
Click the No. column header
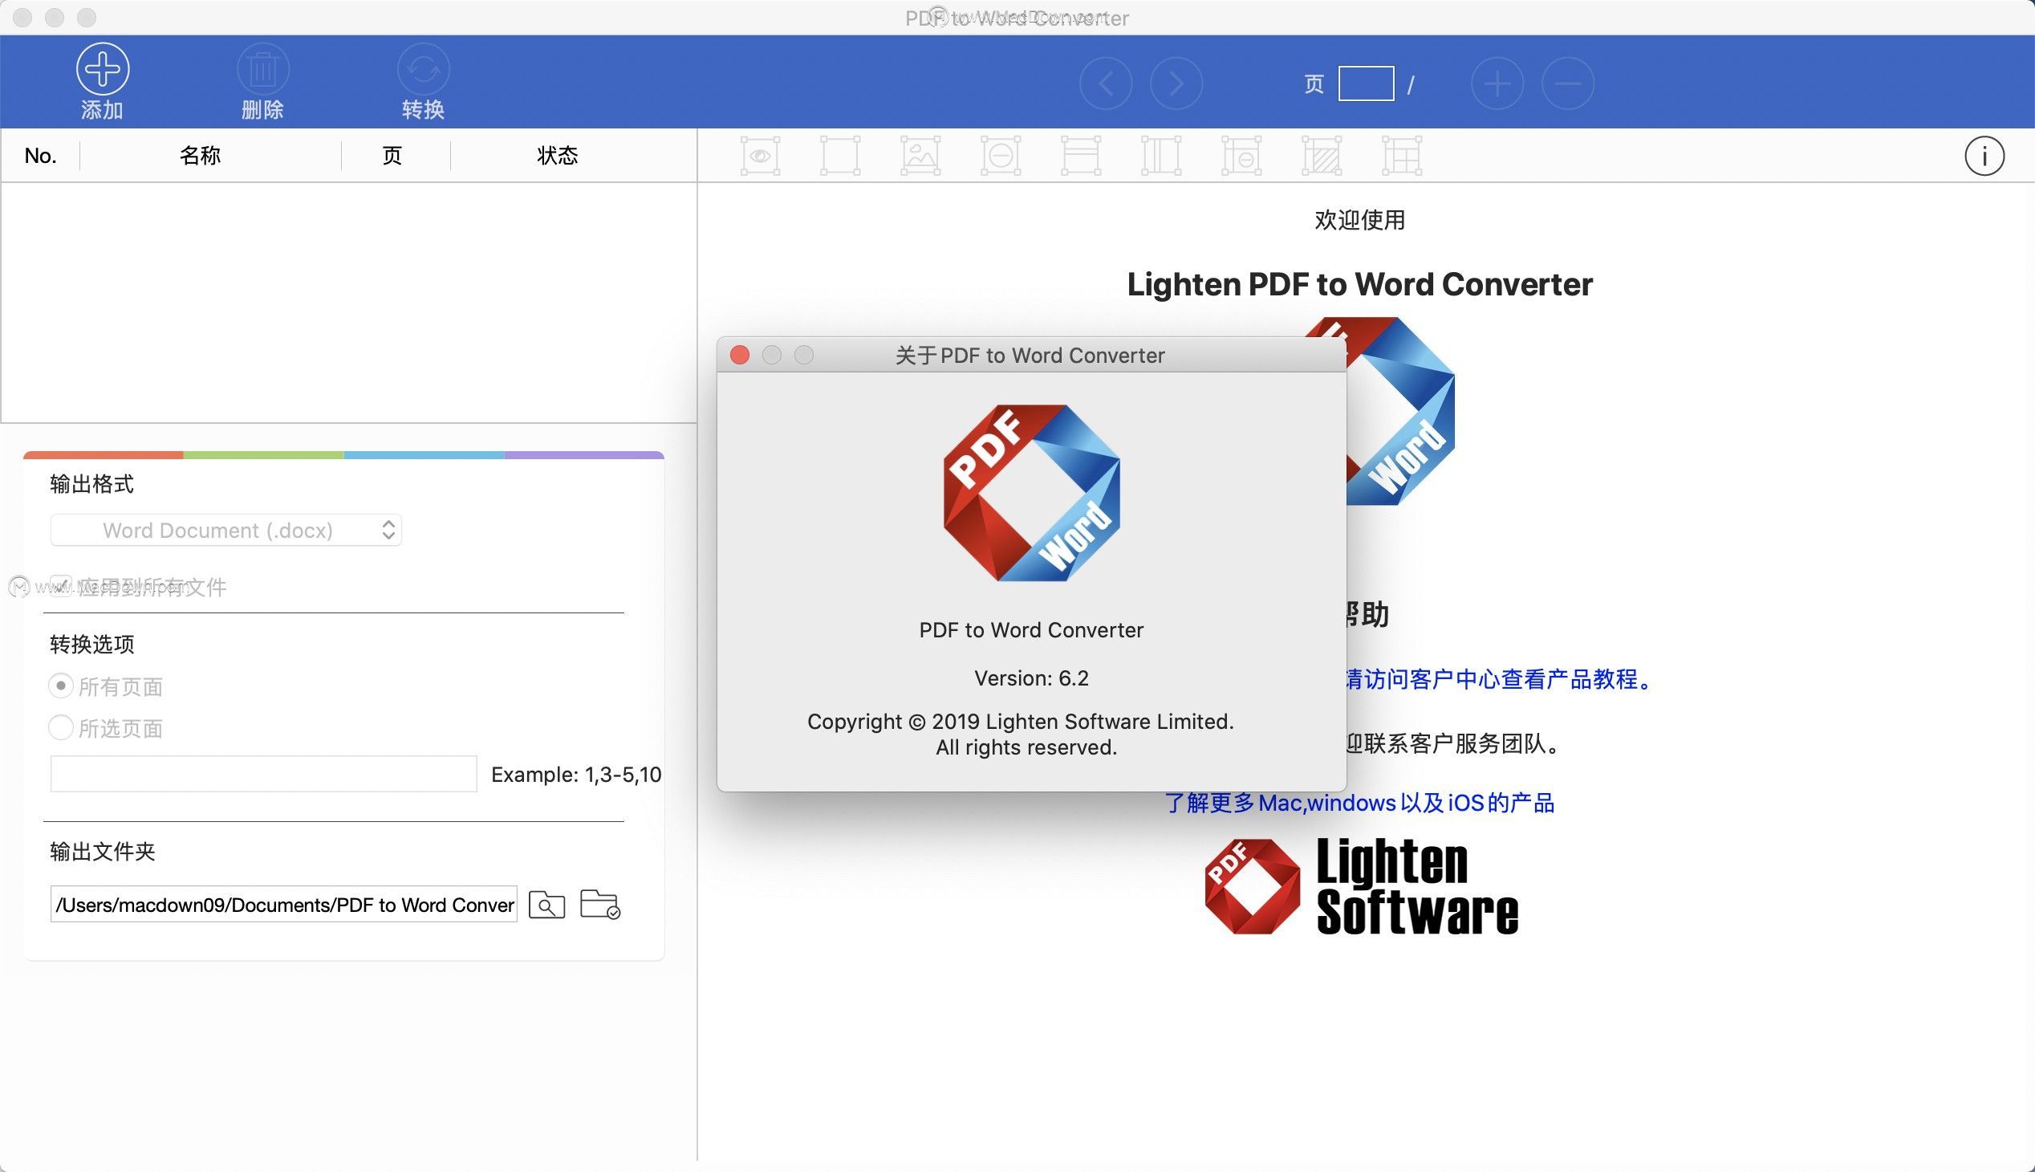[40, 156]
